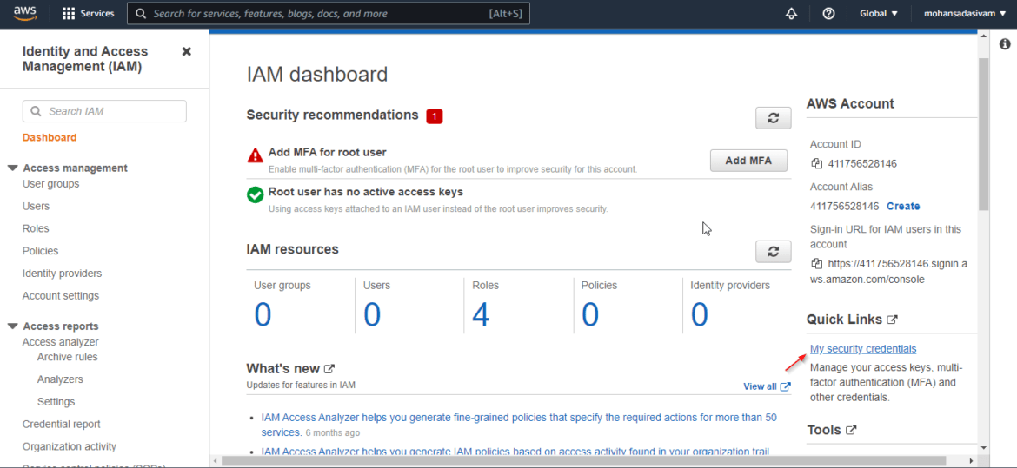Open Settings under Access analyzer
Image resolution: width=1017 pixels, height=468 pixels.
(x=56, y=402)
